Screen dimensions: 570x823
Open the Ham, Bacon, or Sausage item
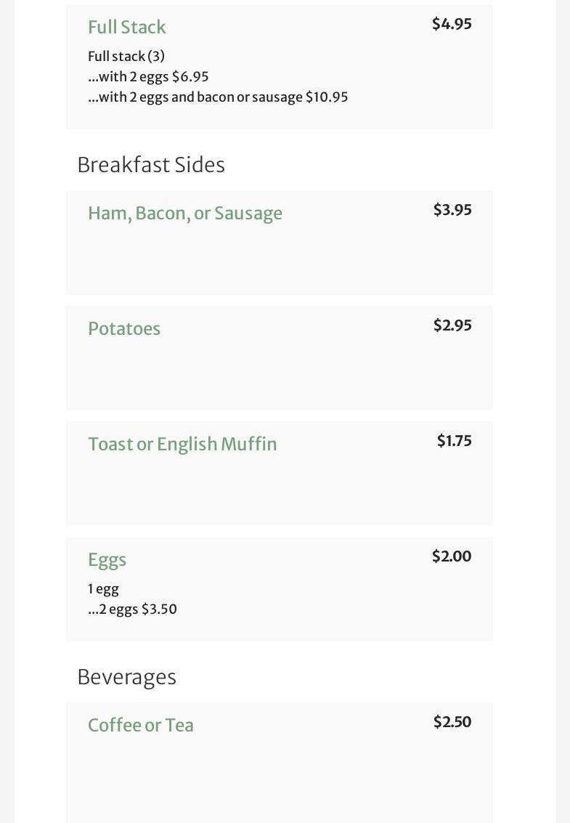point(185,213)
